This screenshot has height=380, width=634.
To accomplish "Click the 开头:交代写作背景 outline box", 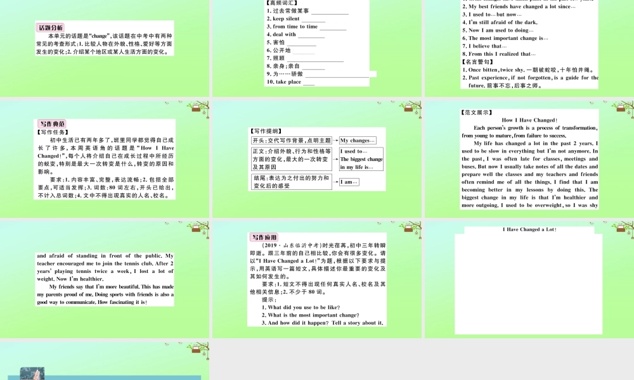I will [292, 140].
